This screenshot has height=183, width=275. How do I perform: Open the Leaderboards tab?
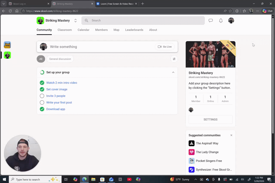(134, 30)
